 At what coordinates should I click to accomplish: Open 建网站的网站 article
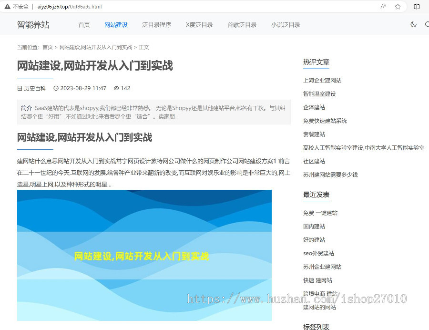click(x=319, y=307)
